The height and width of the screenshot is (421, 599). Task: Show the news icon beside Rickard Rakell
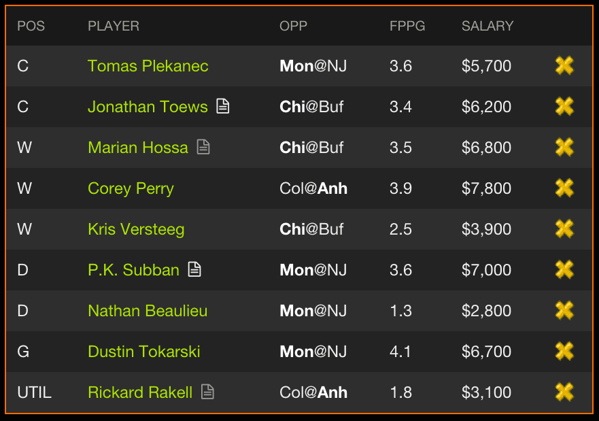coord(207,392)
